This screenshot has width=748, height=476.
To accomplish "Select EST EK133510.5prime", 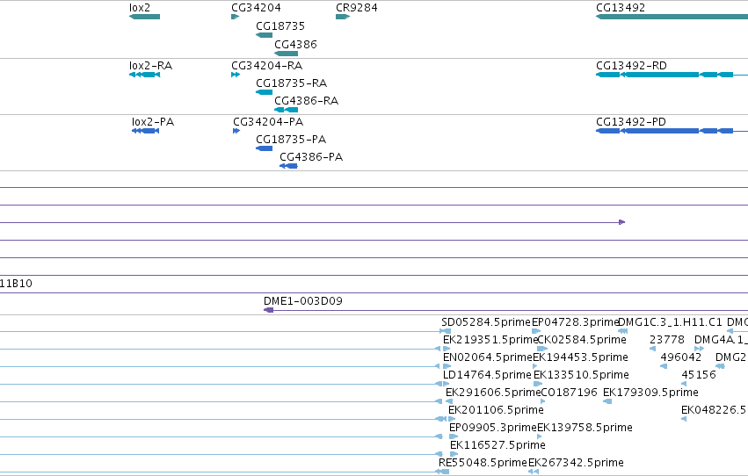I will coord(582,375).
